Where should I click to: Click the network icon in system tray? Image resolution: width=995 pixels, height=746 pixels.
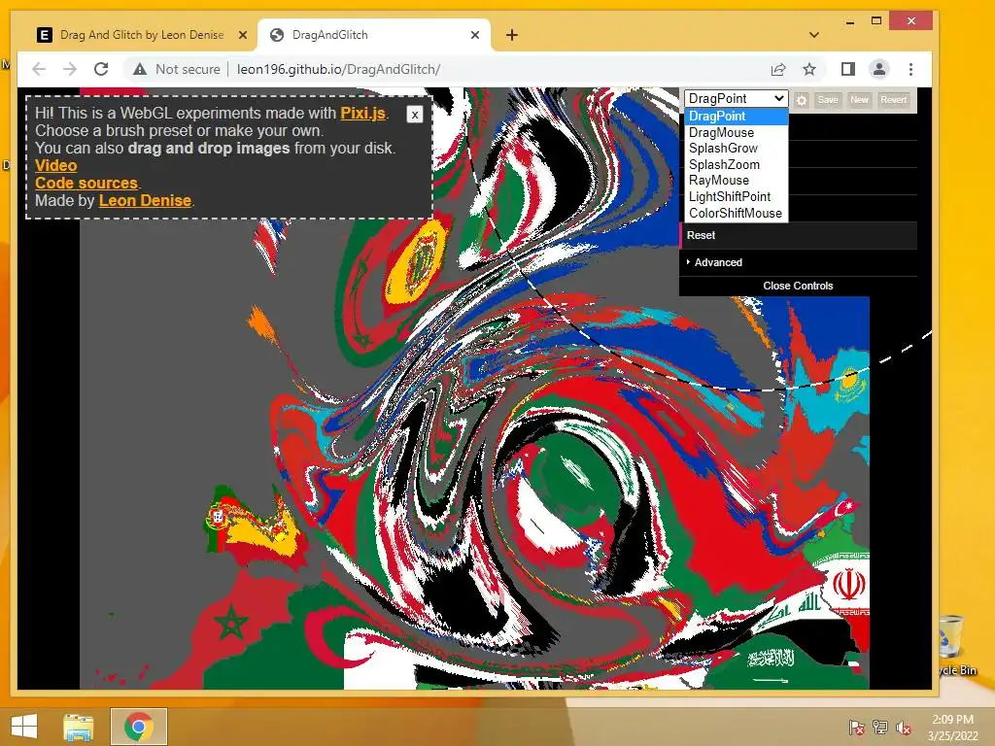coord(880,728)
